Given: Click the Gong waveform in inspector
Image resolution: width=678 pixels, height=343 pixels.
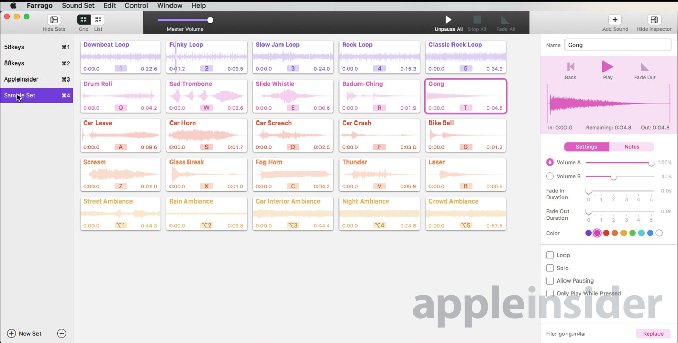Looking at the screenshot, I should [609, 104].
